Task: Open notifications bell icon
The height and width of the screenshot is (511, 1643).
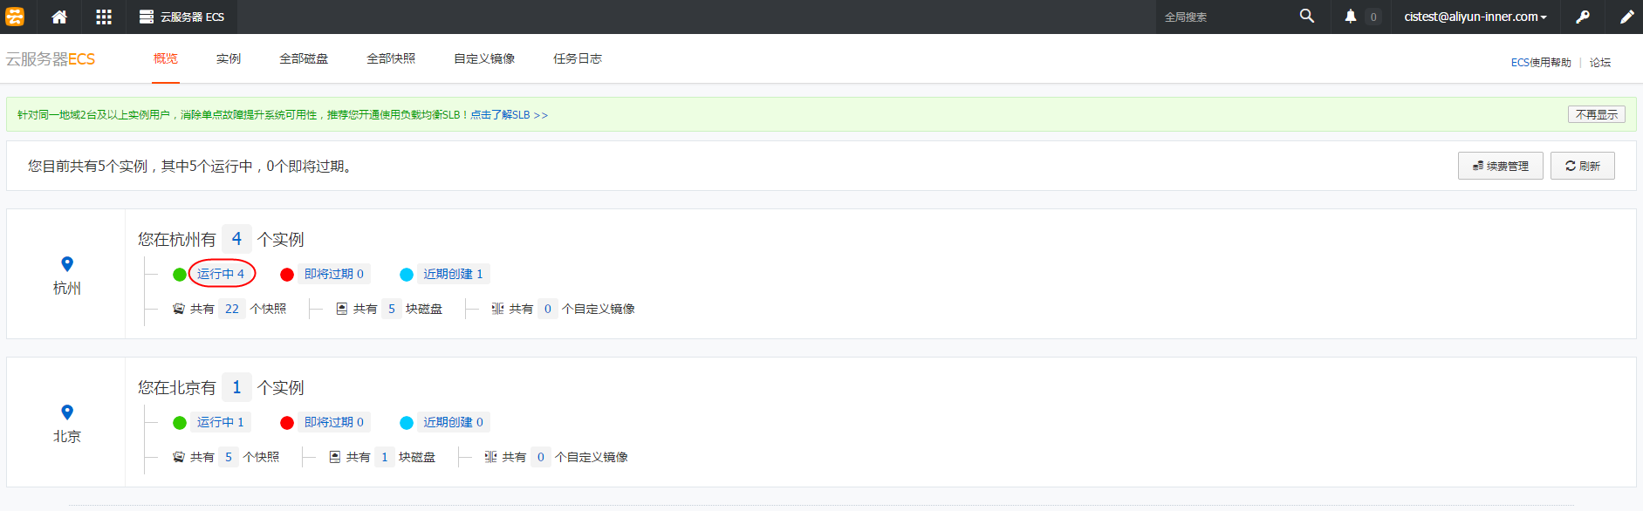Action: coord(1351,17)
